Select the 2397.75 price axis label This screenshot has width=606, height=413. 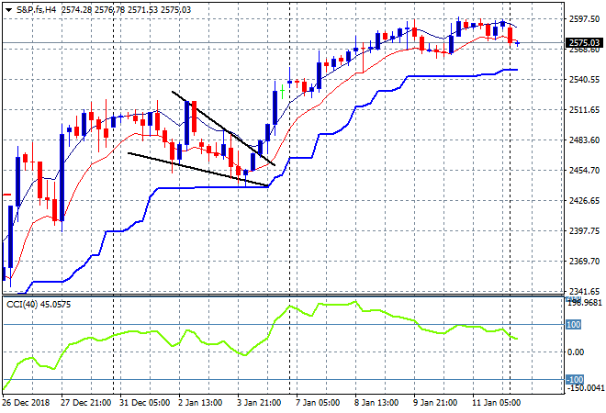click(584, 231)
